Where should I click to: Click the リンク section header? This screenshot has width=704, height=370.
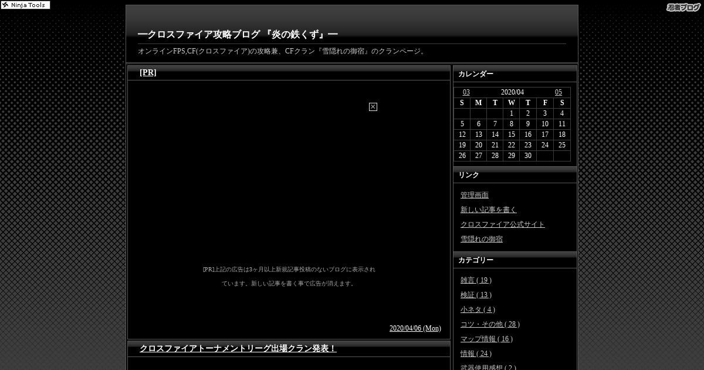point(469,175)
